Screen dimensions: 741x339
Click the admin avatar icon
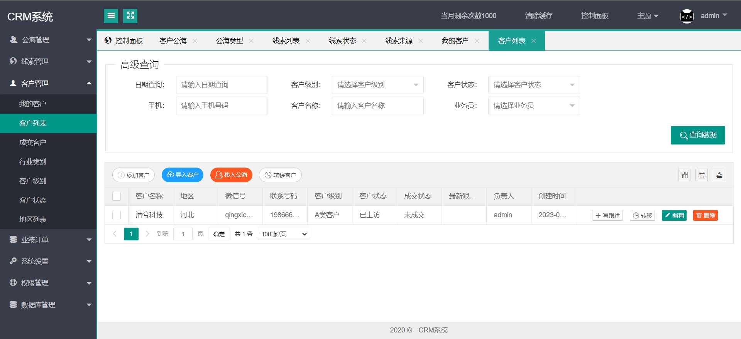(x=687, y=16)
